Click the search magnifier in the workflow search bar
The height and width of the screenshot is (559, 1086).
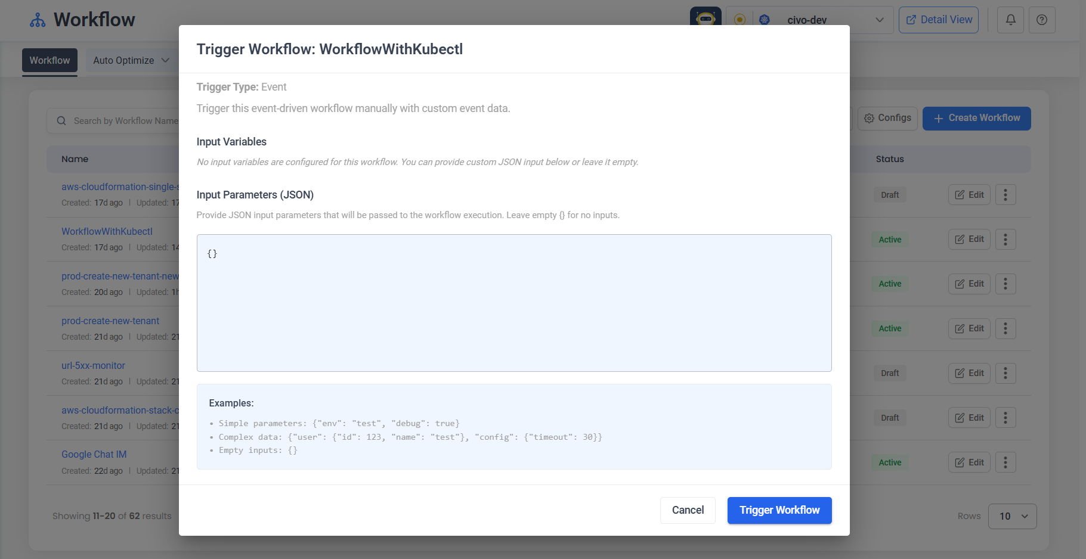tap(61, 120)
